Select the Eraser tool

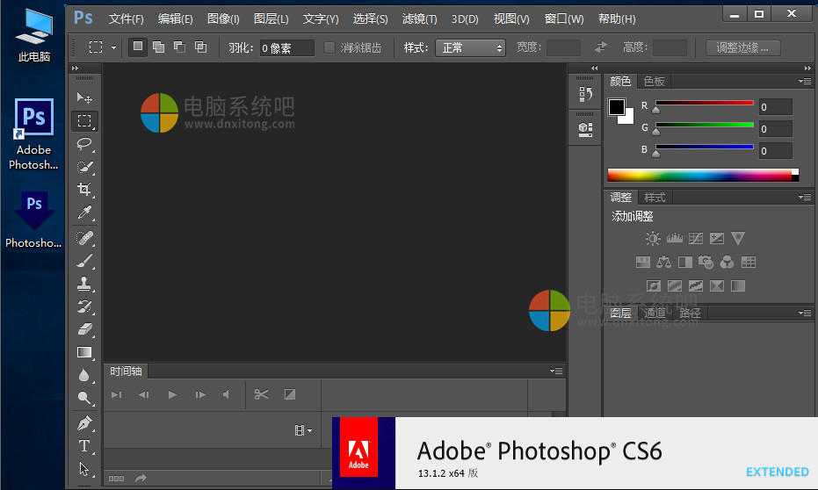pos(84,329)
